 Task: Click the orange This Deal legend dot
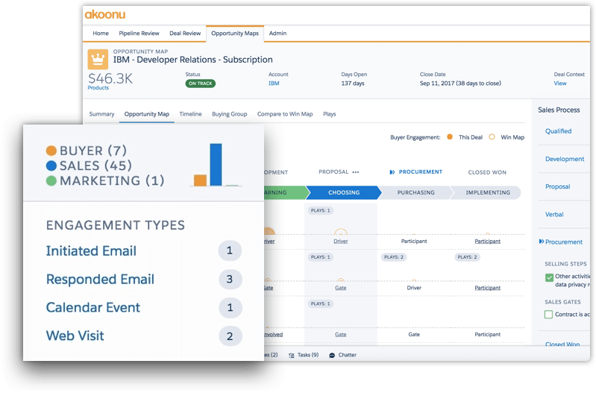(450, 136)
